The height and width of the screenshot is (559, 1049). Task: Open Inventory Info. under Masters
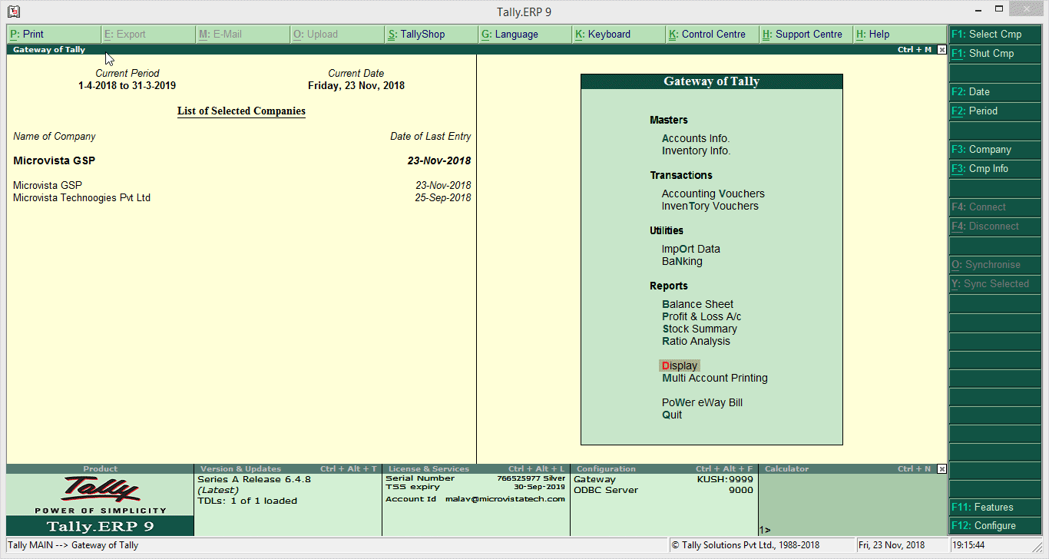pyautogui.click(x=697, y=150)
